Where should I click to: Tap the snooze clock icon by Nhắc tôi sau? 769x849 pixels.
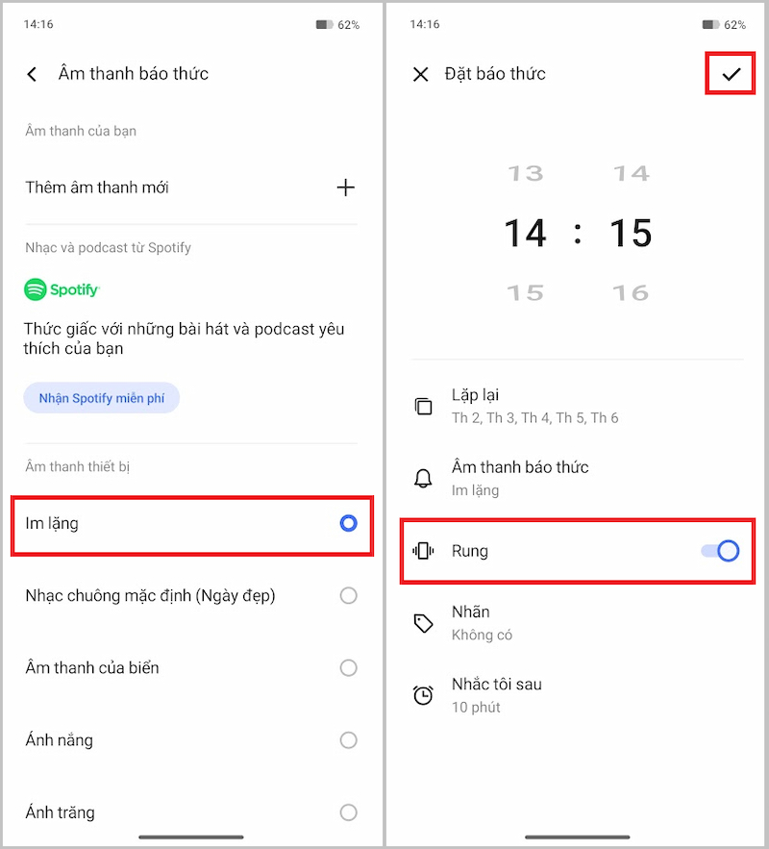[x=423, y=695]
